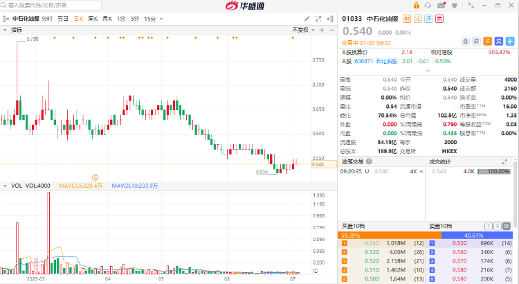The image size is (519, 284).
Task: Click the 沽 short-sell tag icon
Action: [x=418, y=19]
